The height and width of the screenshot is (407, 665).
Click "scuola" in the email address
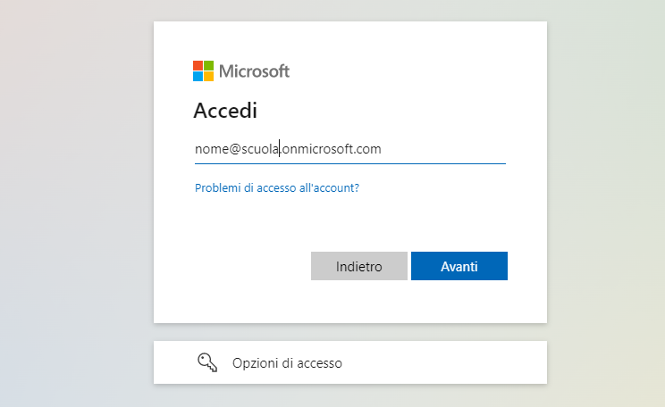pyautogui.click(x=260, y=149)
